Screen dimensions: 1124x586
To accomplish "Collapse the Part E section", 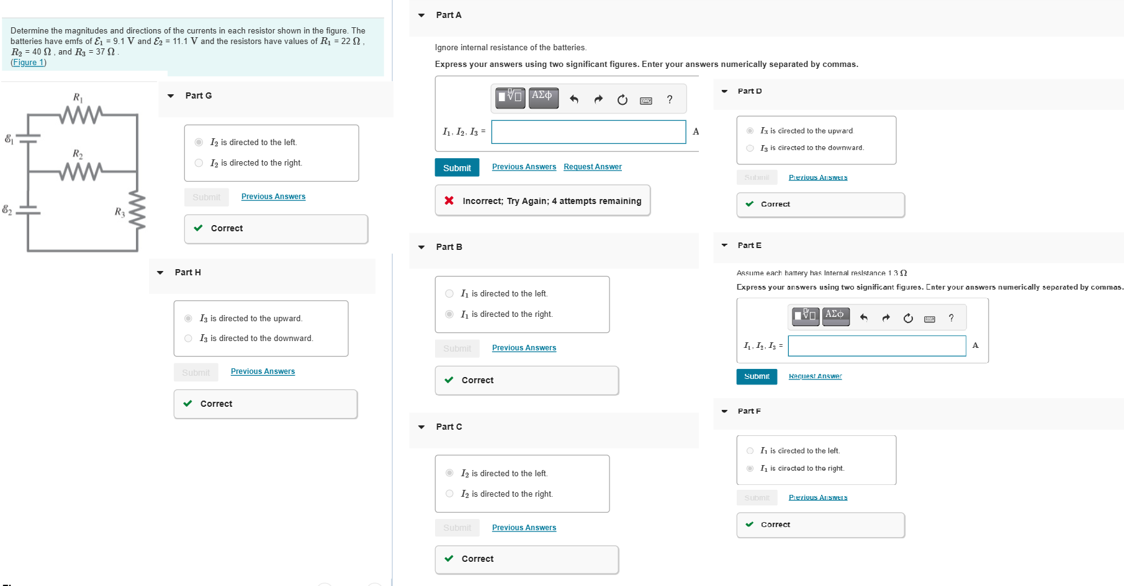I will tap(724, 245).
